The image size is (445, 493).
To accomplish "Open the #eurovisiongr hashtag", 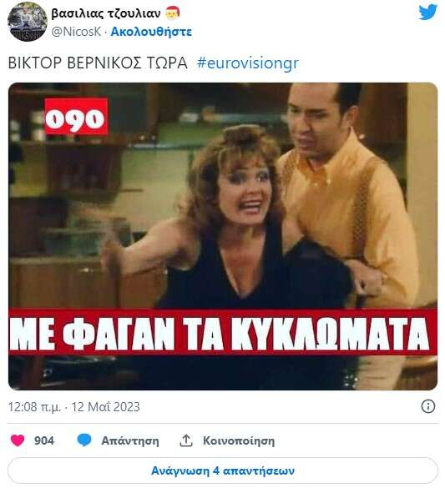I will coord(248,63).
